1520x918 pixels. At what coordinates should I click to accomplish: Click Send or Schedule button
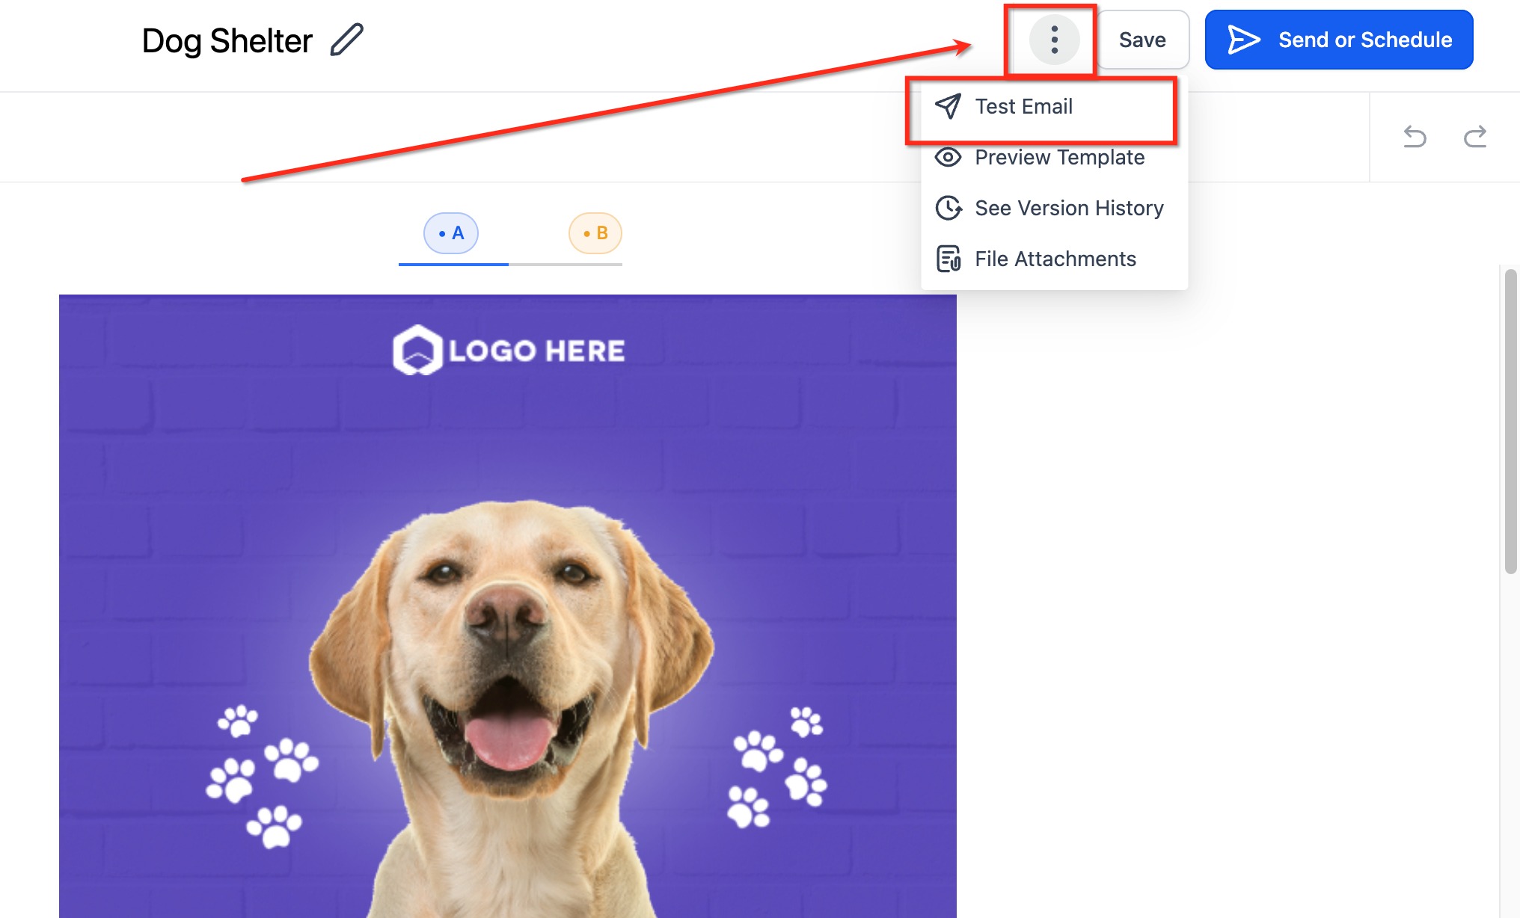(x=1339, y=40)
